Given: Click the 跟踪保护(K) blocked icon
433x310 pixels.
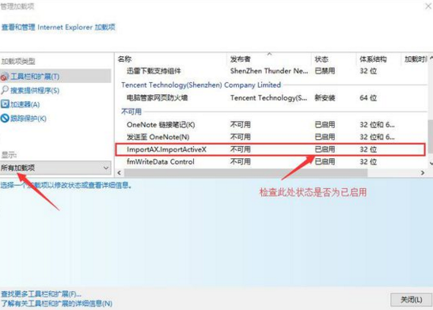Looking at the screenshot, I should click(5, 119).
